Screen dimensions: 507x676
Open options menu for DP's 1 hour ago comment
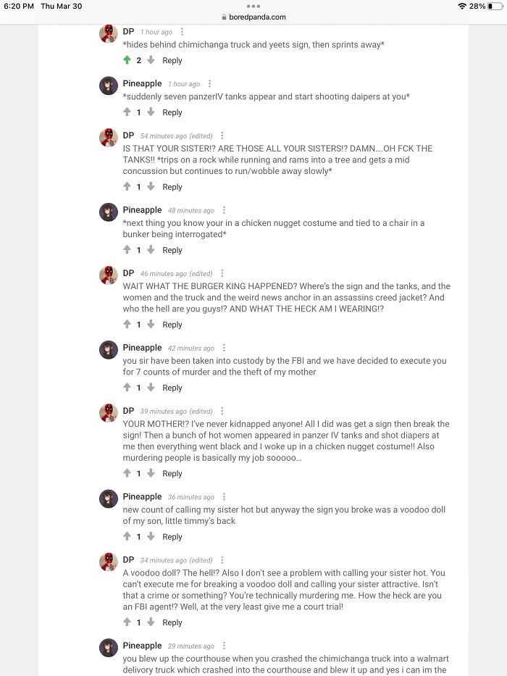[182, 32]
